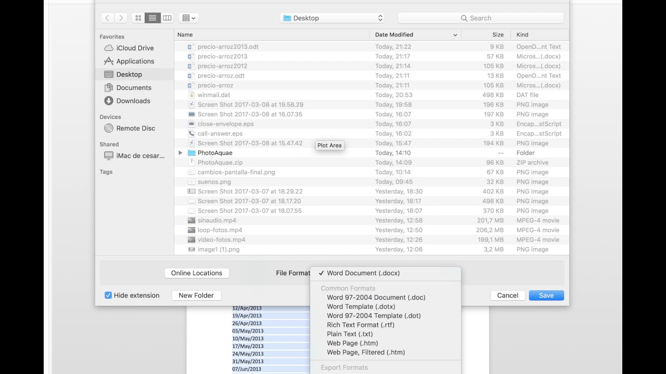The width and height of the screenshot is (666, 374).
Task: Click the Search field
Action: [x=481, y=18]
